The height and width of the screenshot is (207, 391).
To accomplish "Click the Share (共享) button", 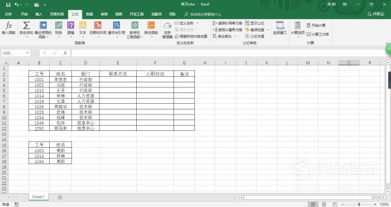I will point(376,15).
